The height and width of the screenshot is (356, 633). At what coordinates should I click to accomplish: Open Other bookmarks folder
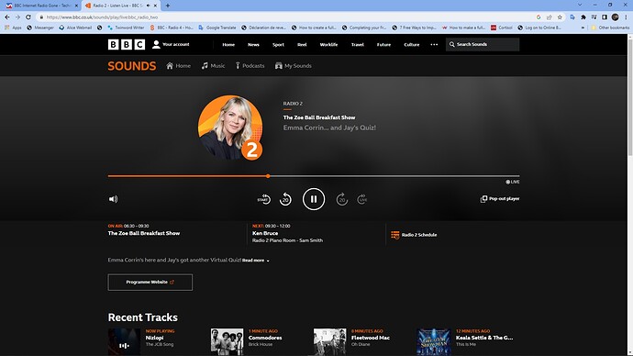coord(610,28)
